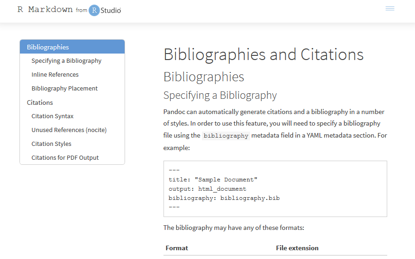415x259 pixels.
Task: Jump to the Inline References section
Action: pos(55,75)
